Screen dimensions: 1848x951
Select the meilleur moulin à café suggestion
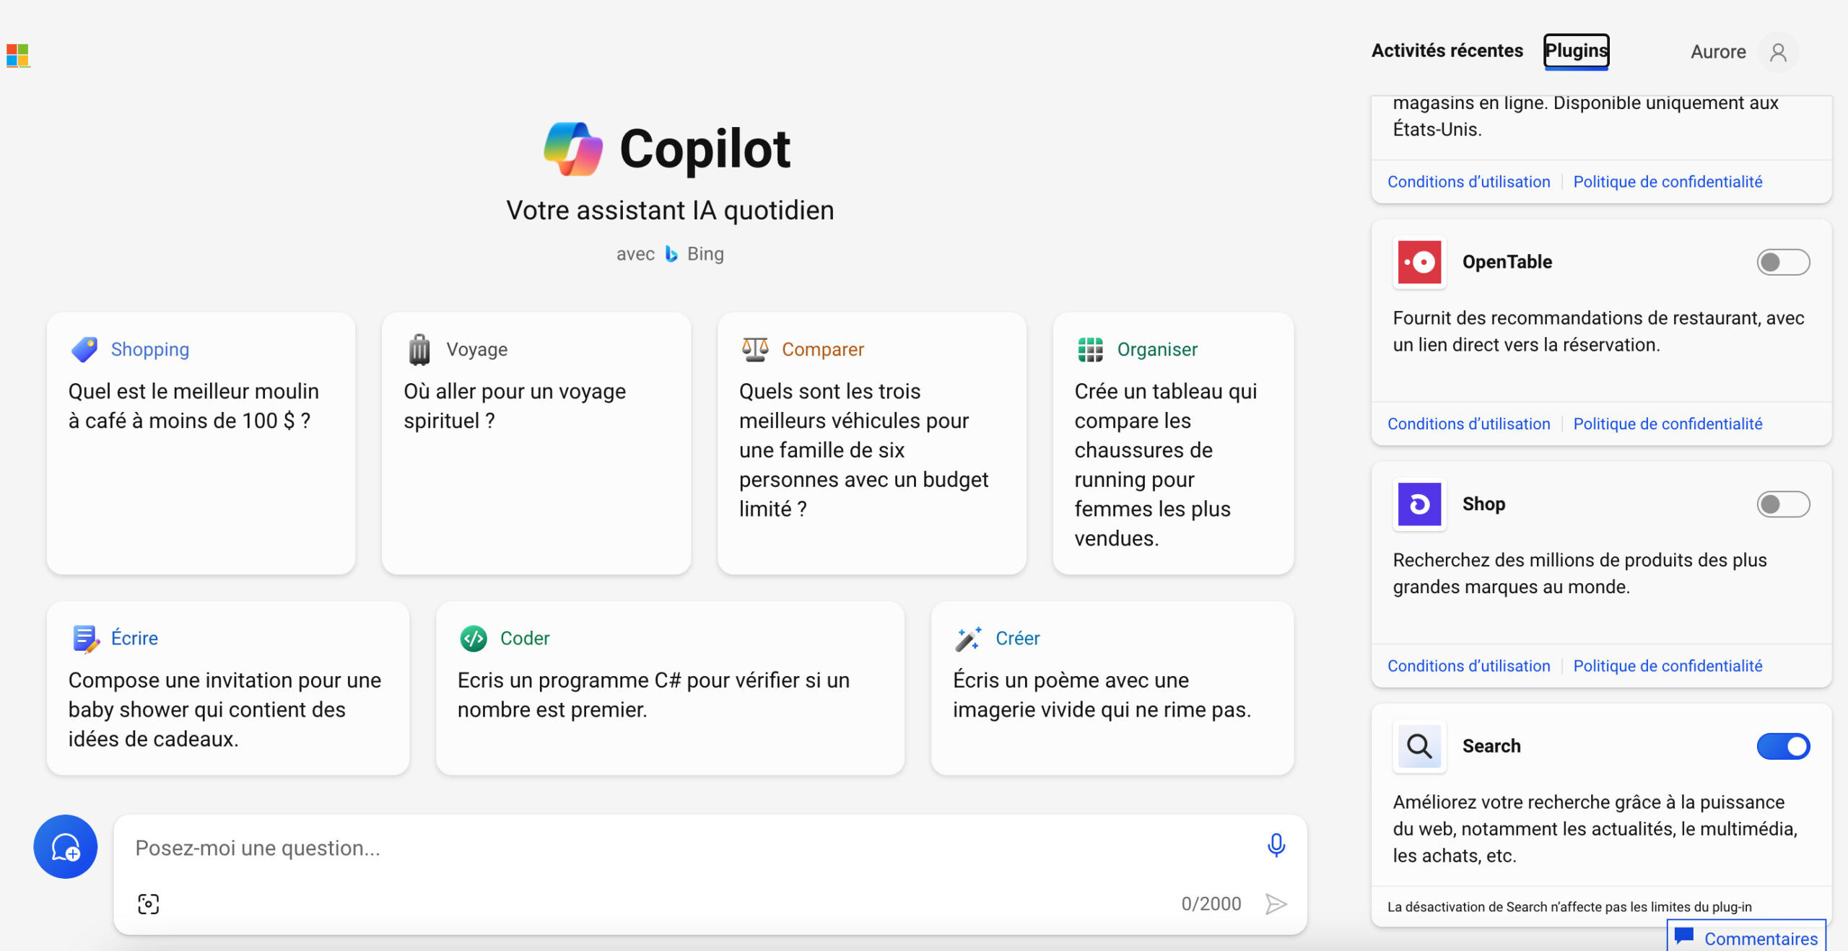pyautogui.click(x=201, y=444)
